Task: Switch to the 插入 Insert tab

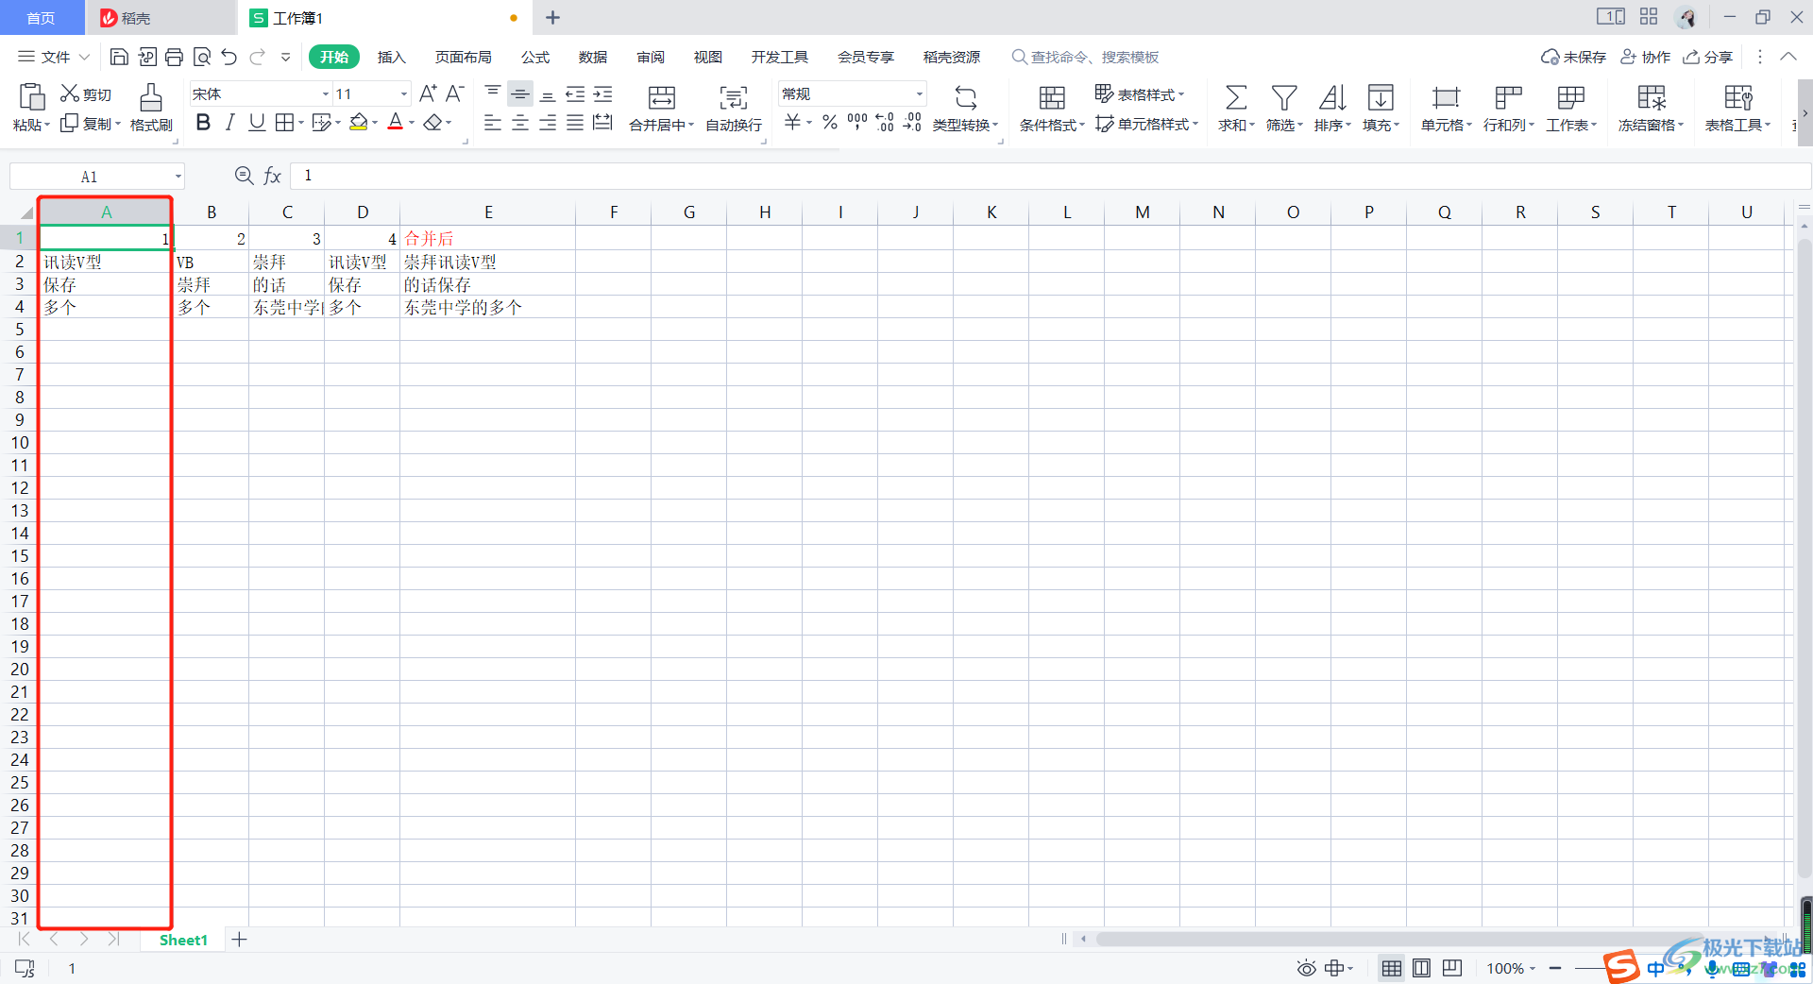Action: point(391,57)
